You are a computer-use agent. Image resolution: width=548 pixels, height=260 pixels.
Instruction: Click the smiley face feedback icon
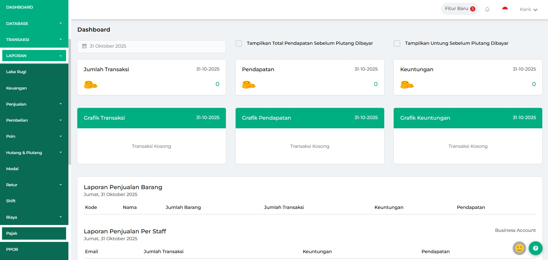coord(519,248)
